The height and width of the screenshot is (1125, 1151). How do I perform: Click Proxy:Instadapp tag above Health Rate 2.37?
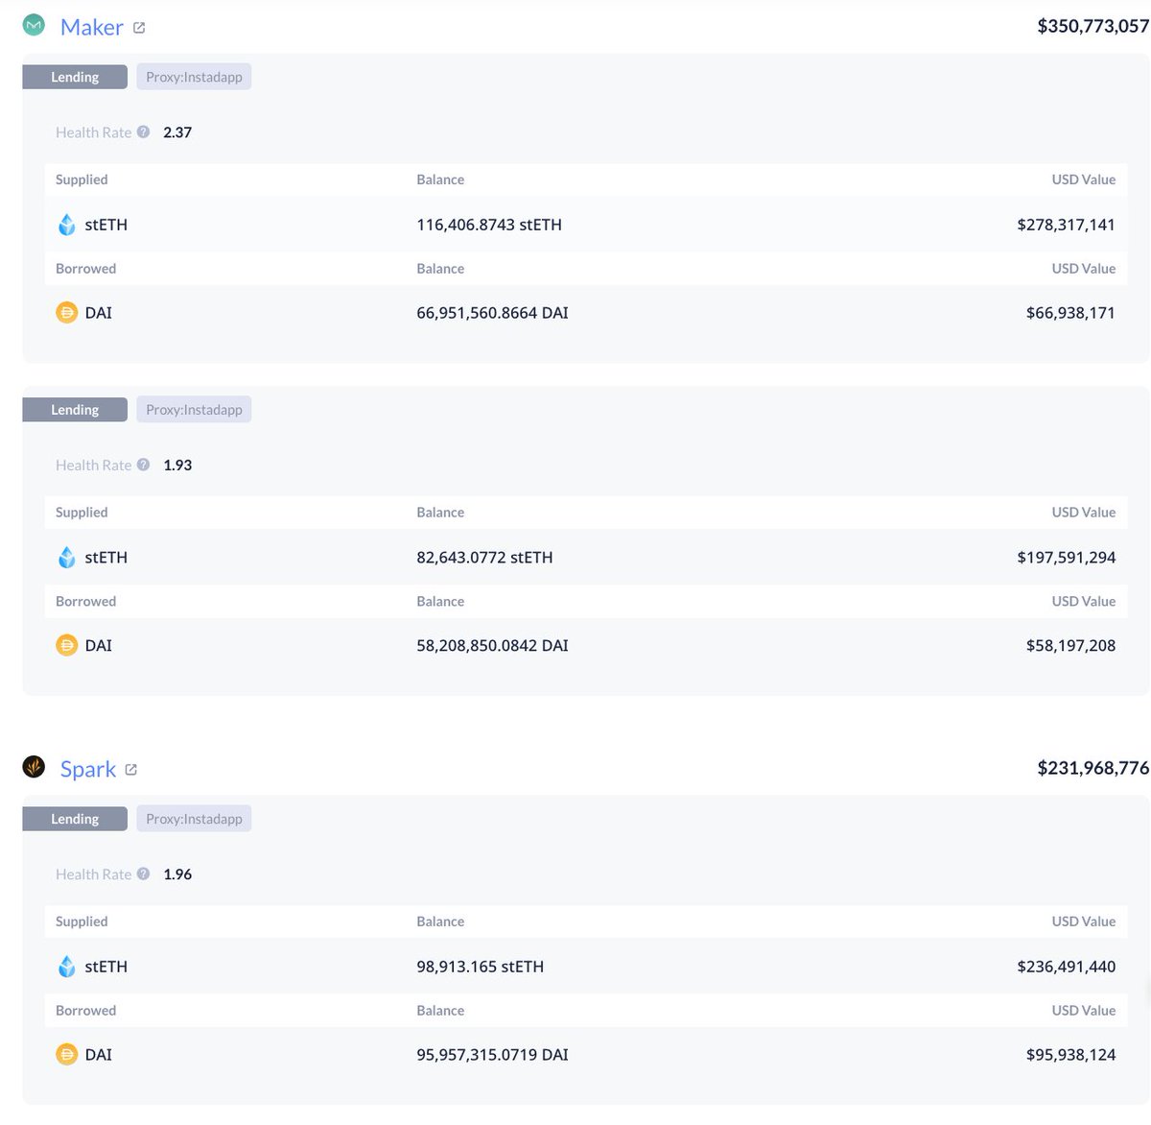click(x=194, y=77)
